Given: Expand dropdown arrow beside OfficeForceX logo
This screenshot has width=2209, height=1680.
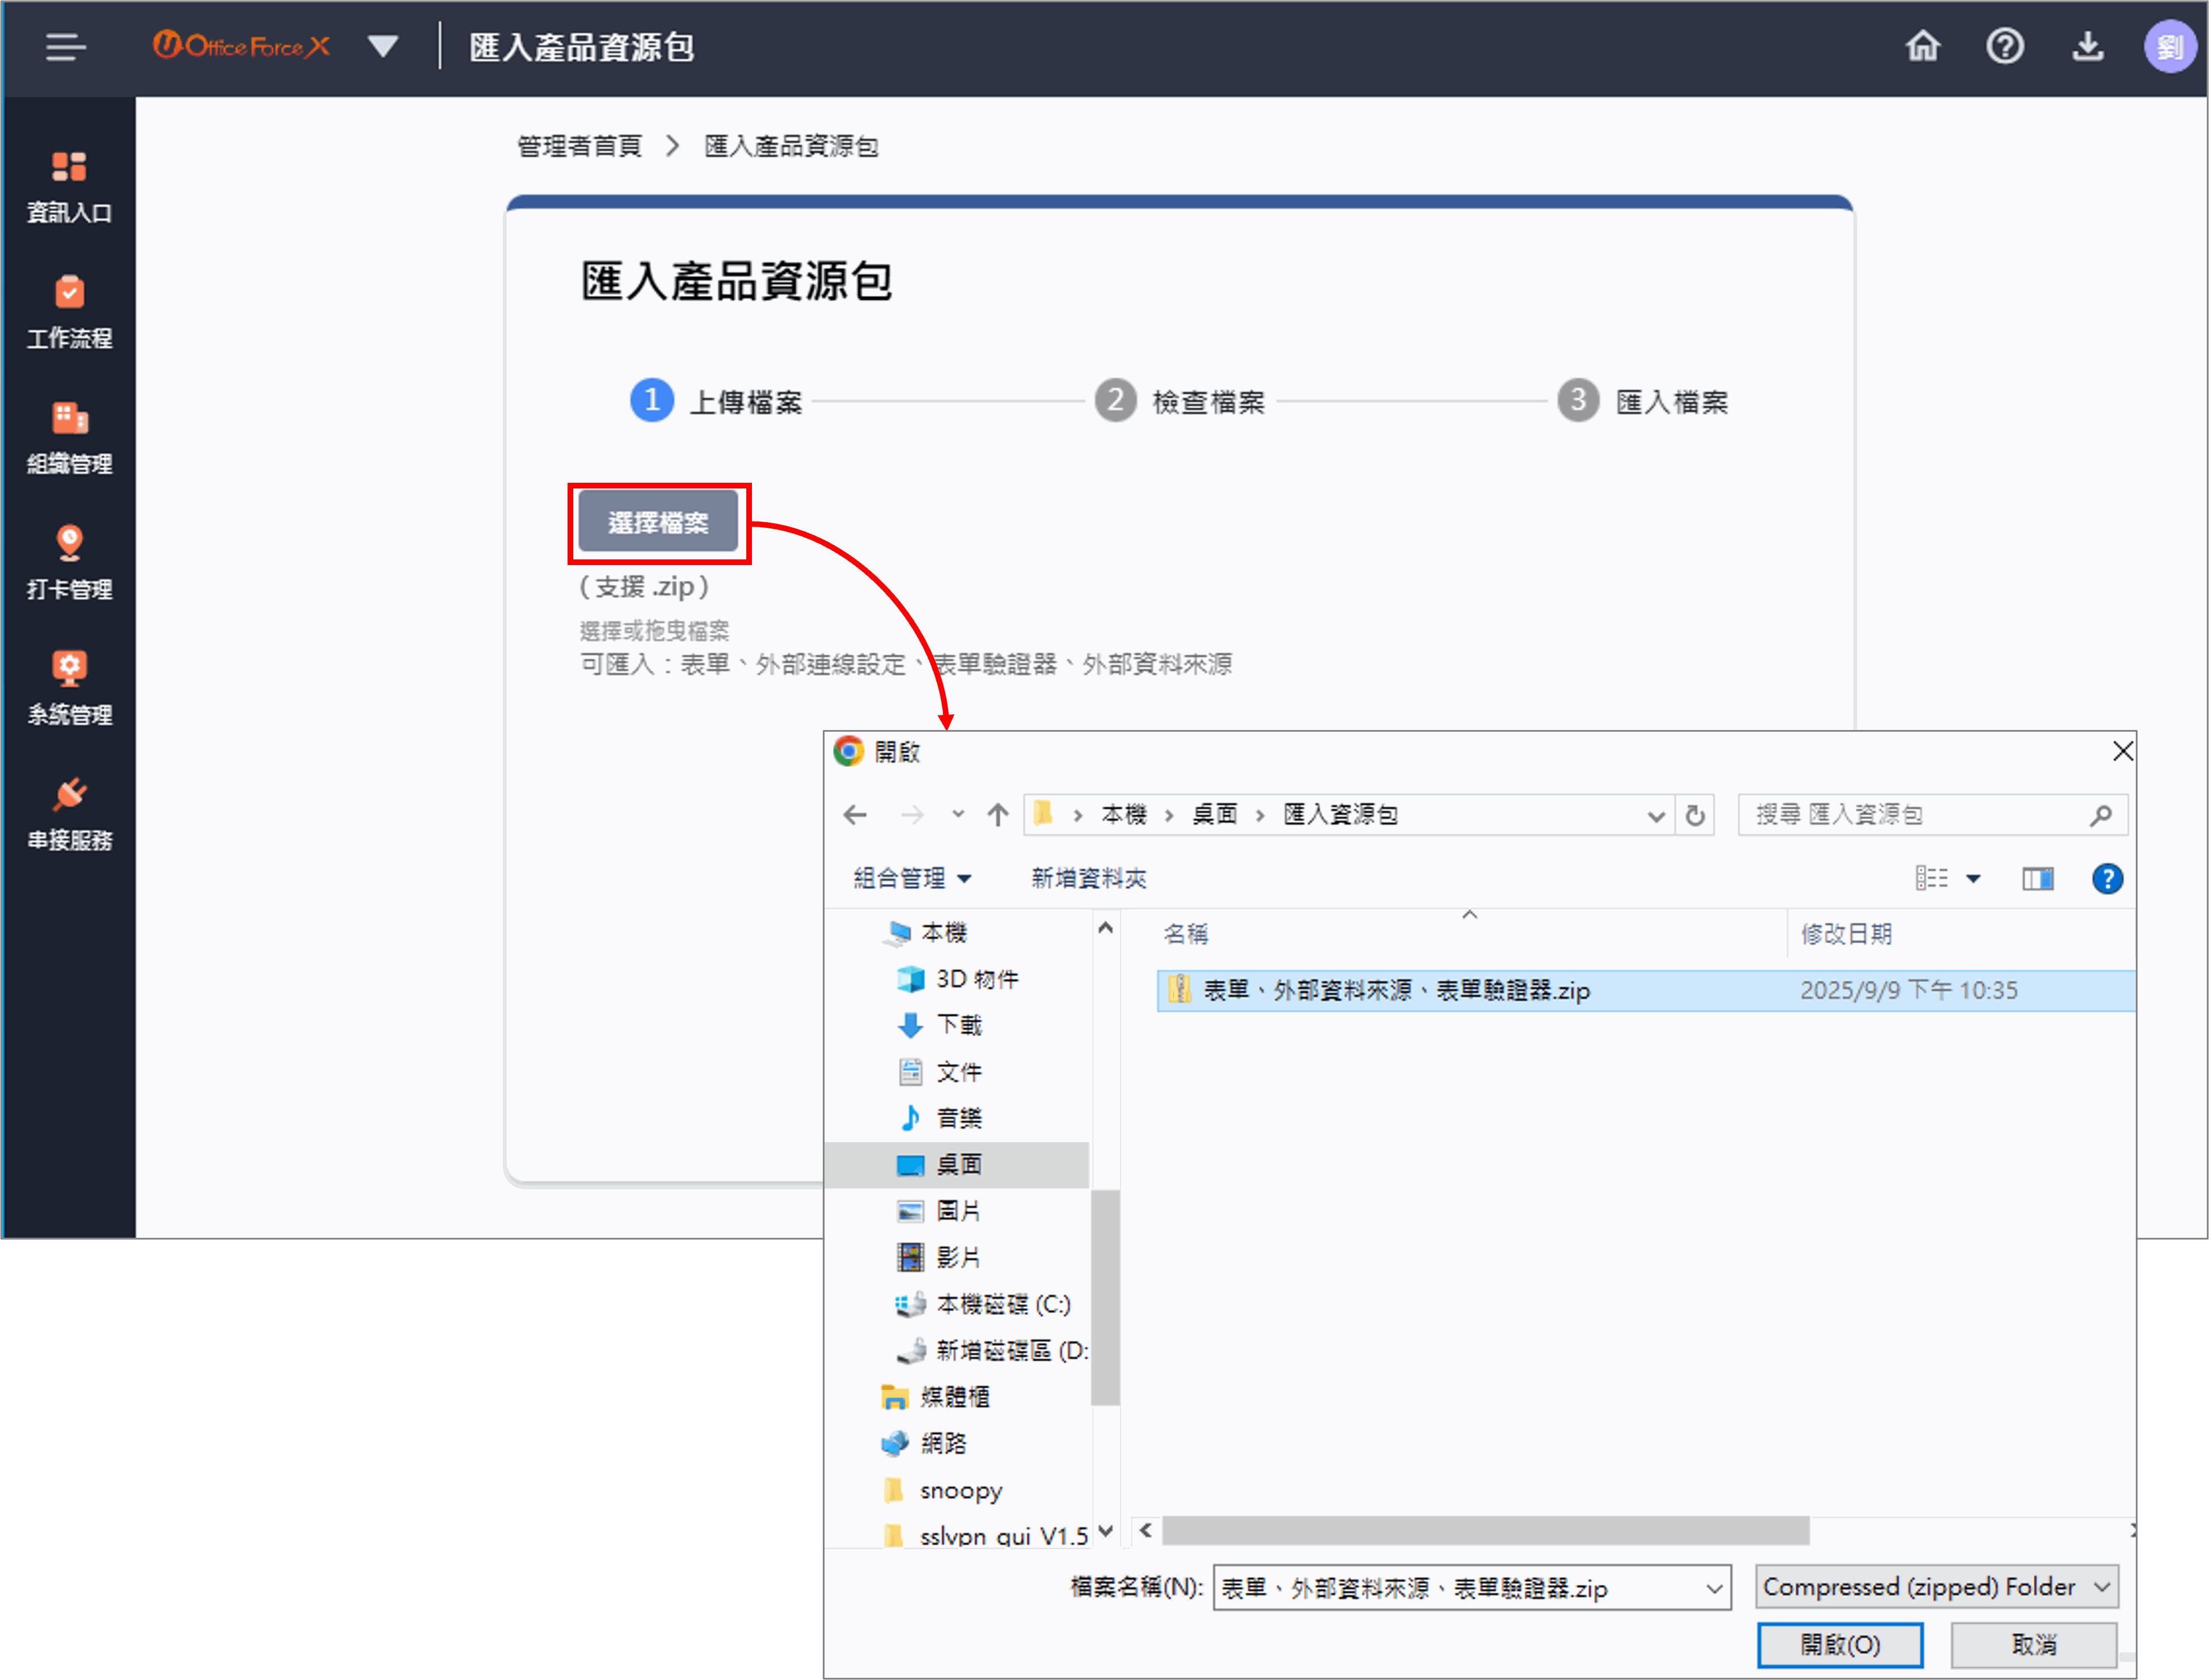Looking at the screenshot, I should pos(383,47).
